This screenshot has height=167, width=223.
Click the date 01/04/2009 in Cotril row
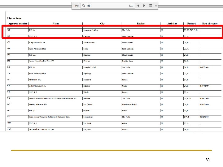[204, 86]
